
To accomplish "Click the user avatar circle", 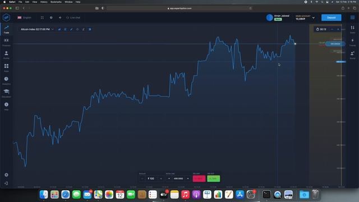I will [269, 17].
